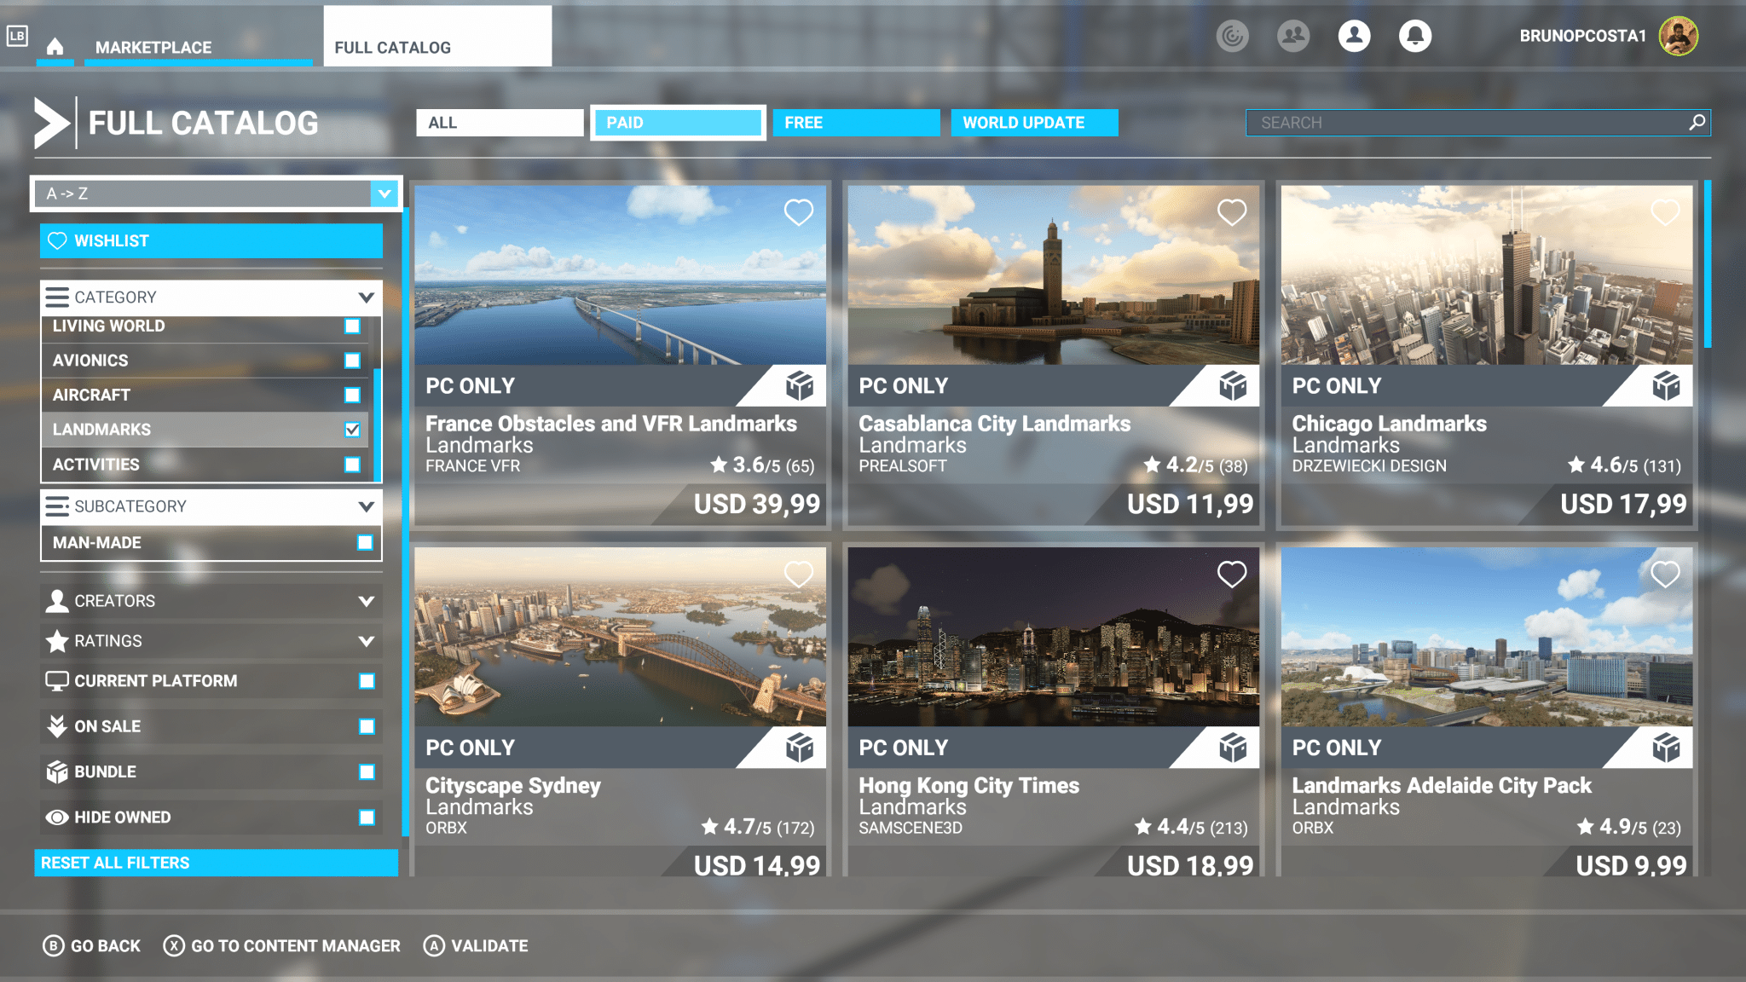This screenshot has height=982, width=1746.
Task: Uncheck the Landmarks category checkbox
Action: tap(352, 430)
